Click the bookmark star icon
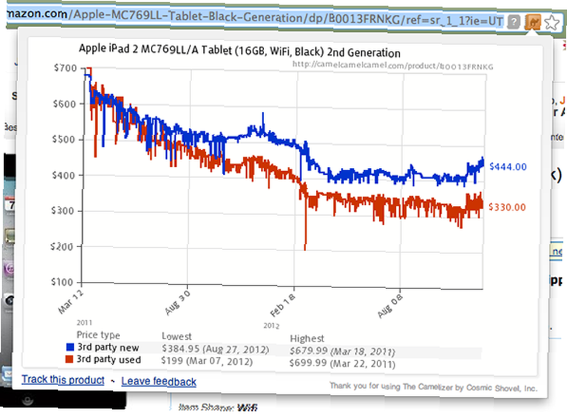The image size is (567, 418). pos(552,23)
